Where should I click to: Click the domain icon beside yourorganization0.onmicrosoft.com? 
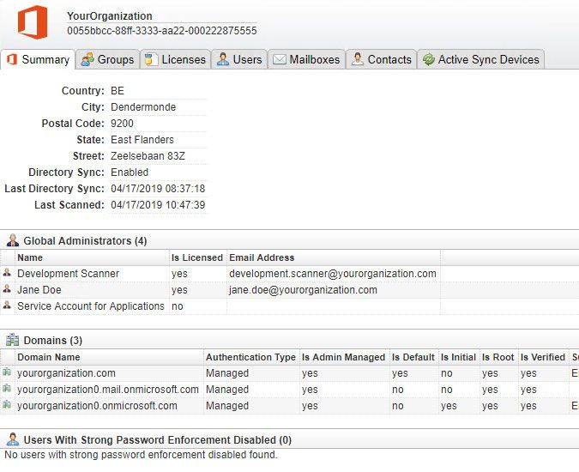point(7,405)
